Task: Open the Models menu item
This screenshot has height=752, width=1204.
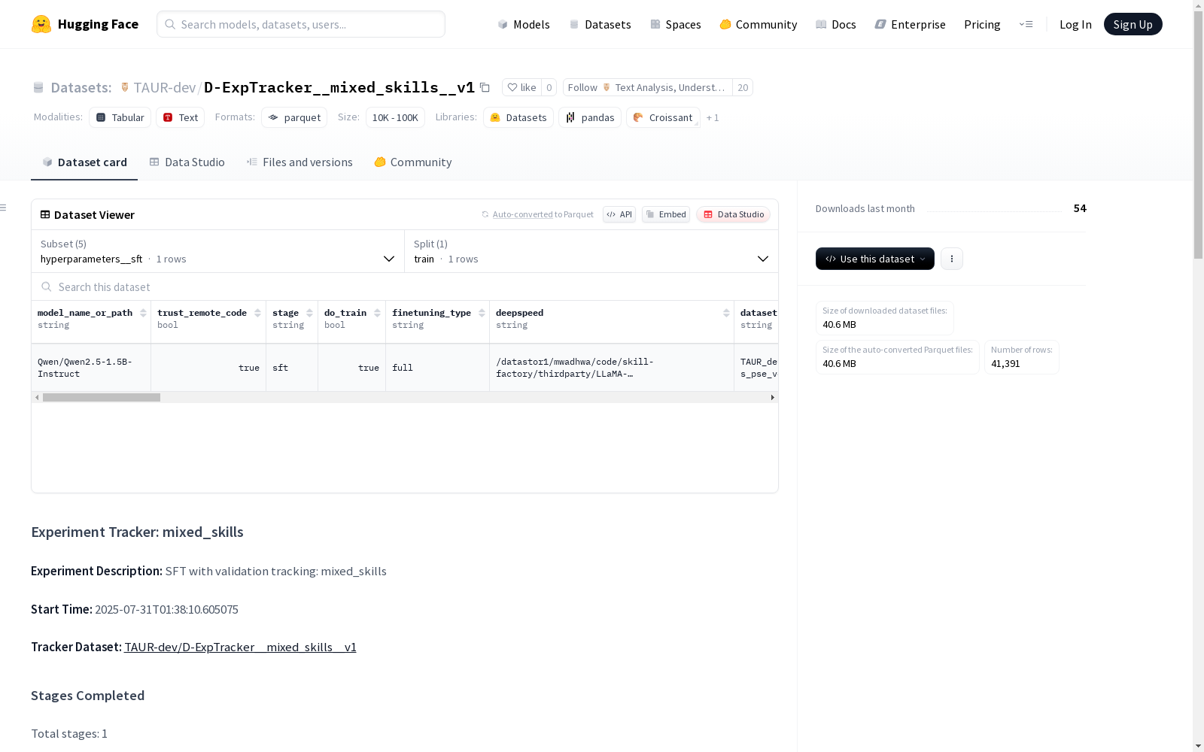Action: click(x=524, y=24)
